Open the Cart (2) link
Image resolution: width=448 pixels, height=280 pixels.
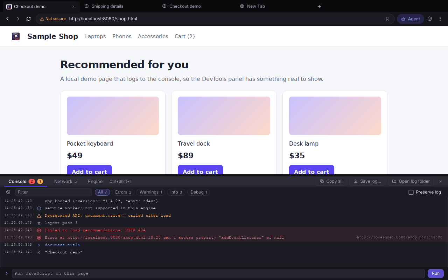(185, 36)
